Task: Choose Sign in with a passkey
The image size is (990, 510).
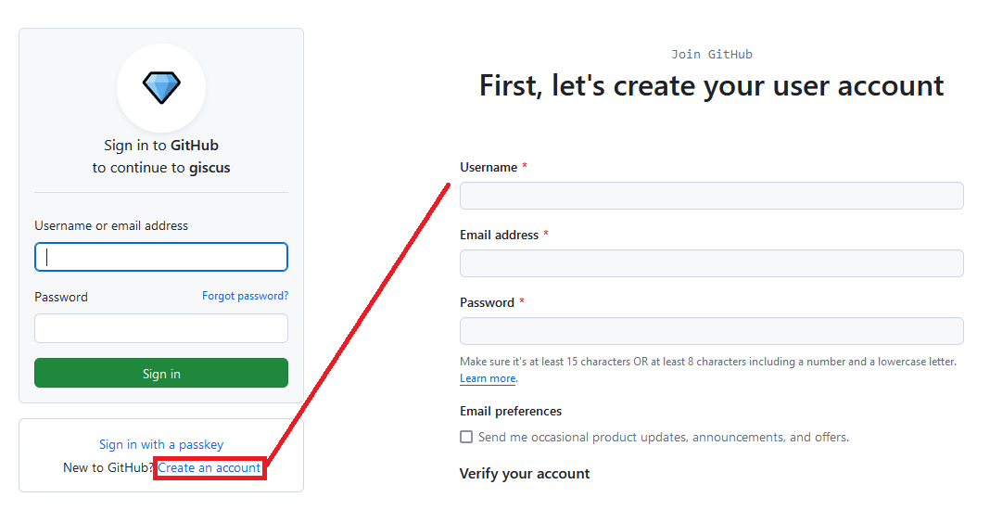Action: pos(161,444)
